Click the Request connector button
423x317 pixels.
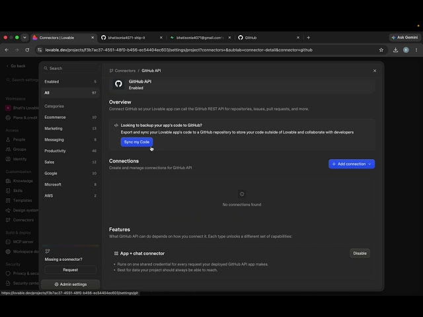tap(71, 270)
